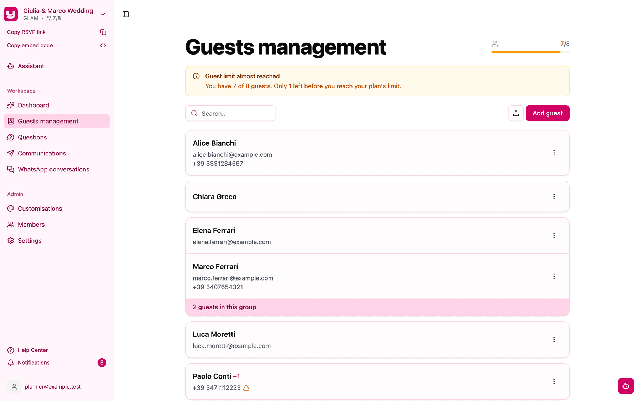Image resolution: width=641 pixels, height=401 pixels.
Task: Expand the Giulia & Marco Wedding workspace switcher
Action: [103, 14]
